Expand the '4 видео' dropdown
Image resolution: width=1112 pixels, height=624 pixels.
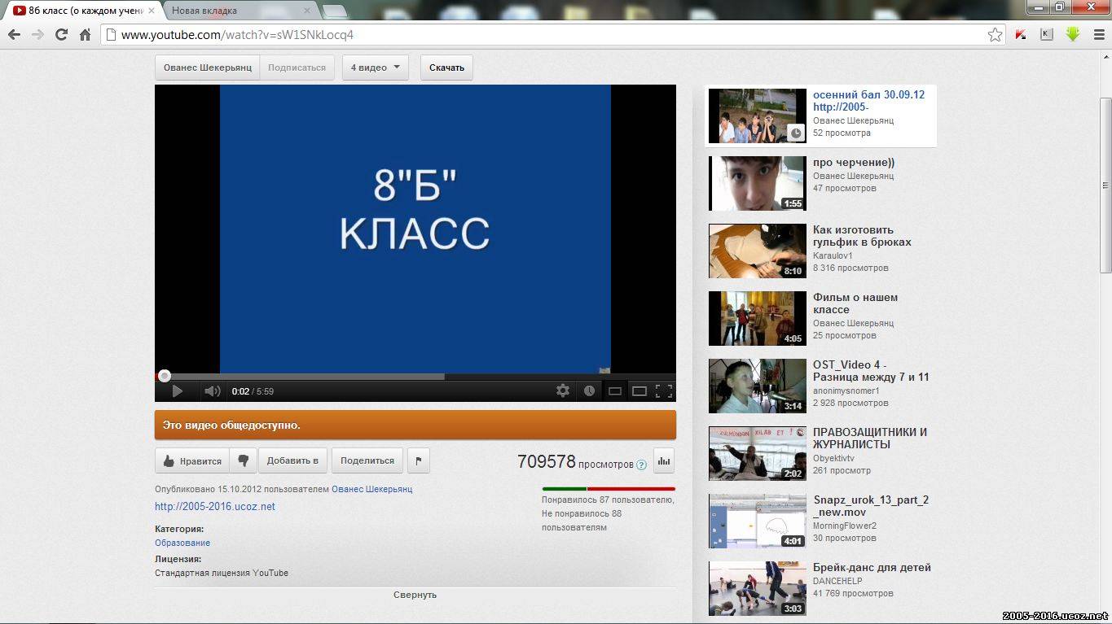pos(375,68)
